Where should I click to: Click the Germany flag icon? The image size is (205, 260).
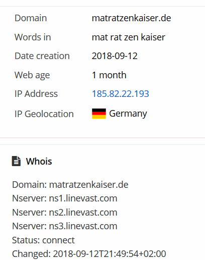click(99, 114)
